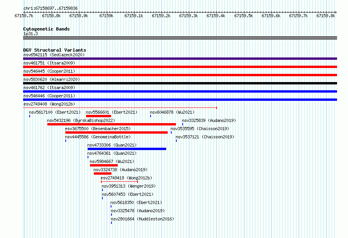Open the nsv461751 (Itsara2009) label
The width and height of the screenshot is (348, 238).
tap(49, 63)
